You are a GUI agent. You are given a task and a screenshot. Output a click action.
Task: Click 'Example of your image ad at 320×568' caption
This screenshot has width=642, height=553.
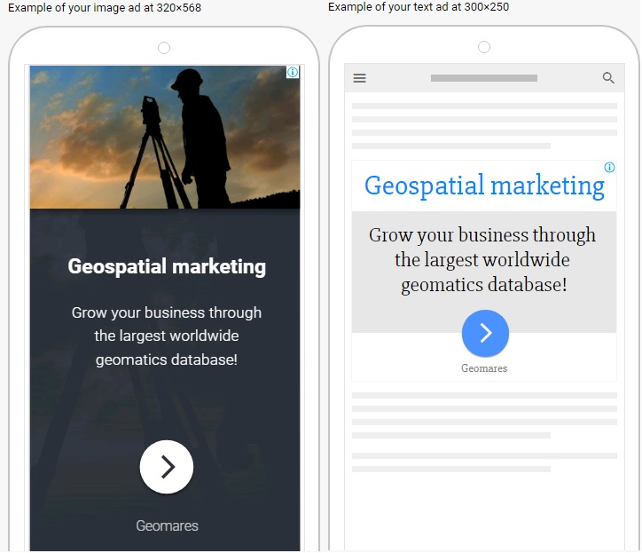point(105,8)
